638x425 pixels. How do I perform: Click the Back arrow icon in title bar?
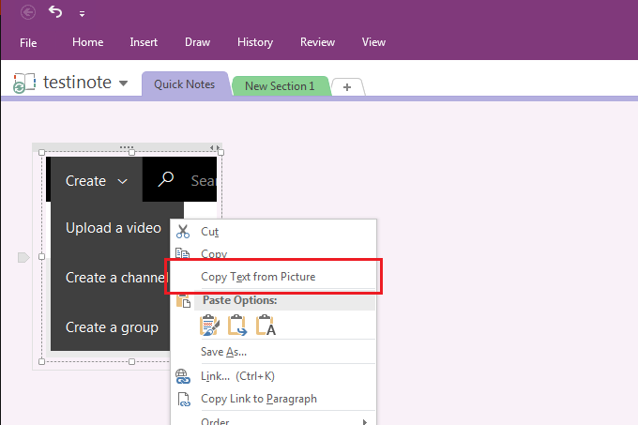(28, 12)
